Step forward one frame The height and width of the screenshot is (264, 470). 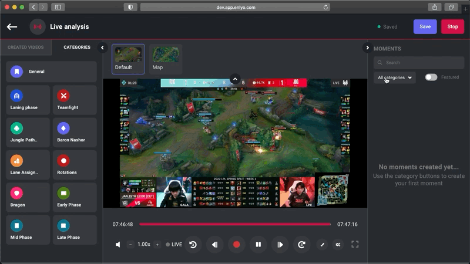[280, 245]
